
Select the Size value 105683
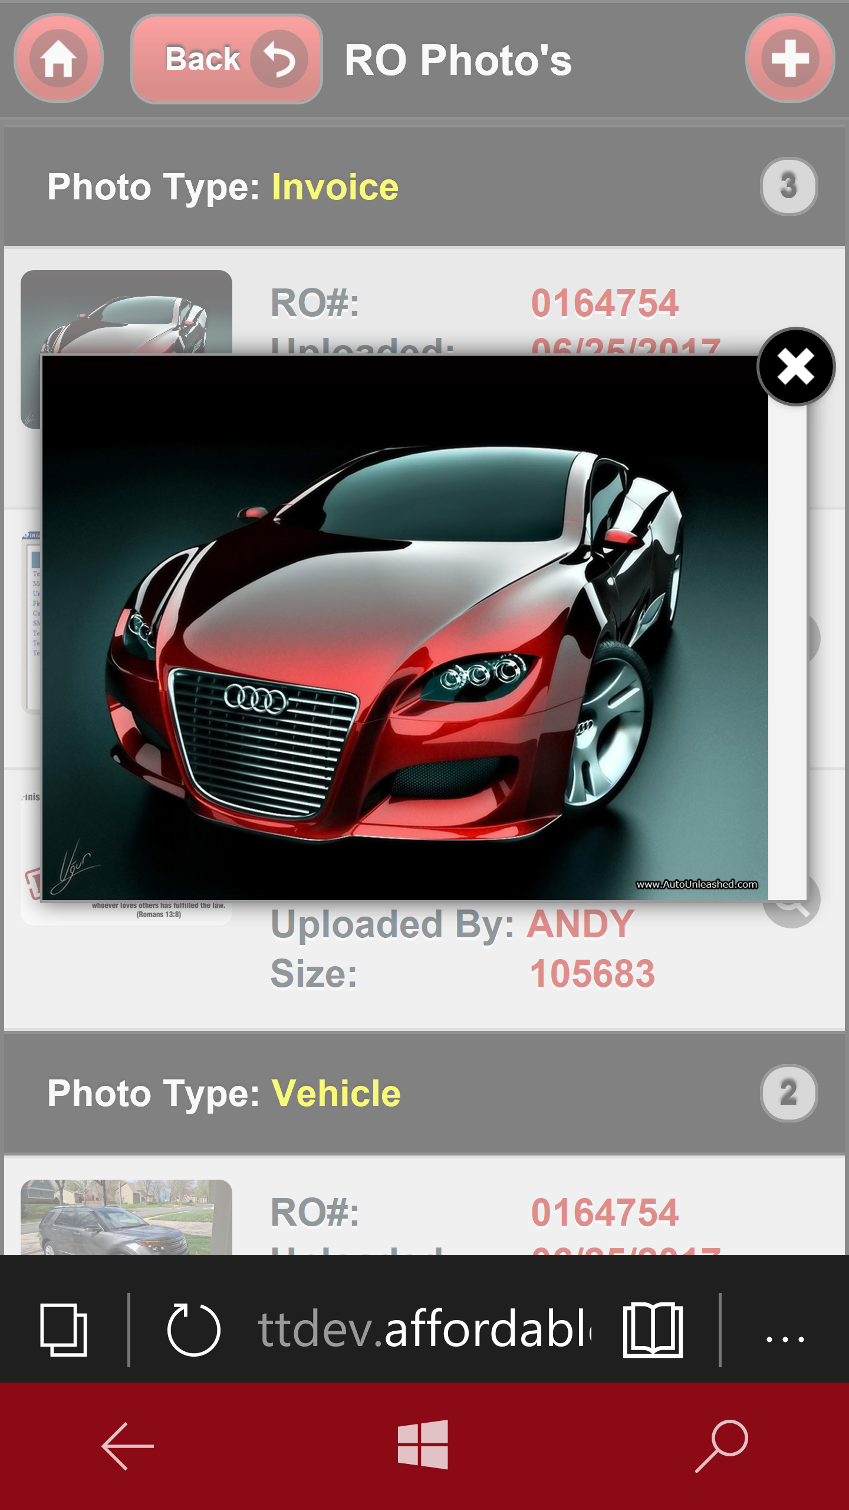[593, 973]
